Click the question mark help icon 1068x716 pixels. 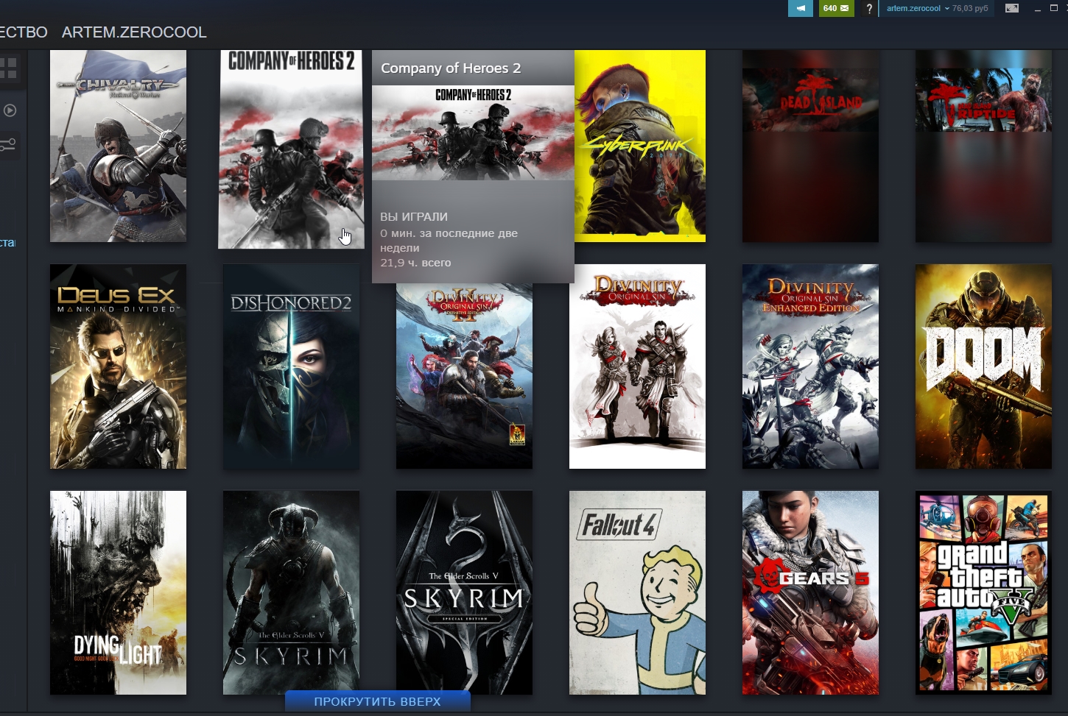click(869, 9)
